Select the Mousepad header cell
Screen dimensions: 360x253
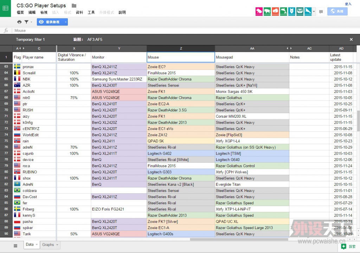(x=252, y=57)
